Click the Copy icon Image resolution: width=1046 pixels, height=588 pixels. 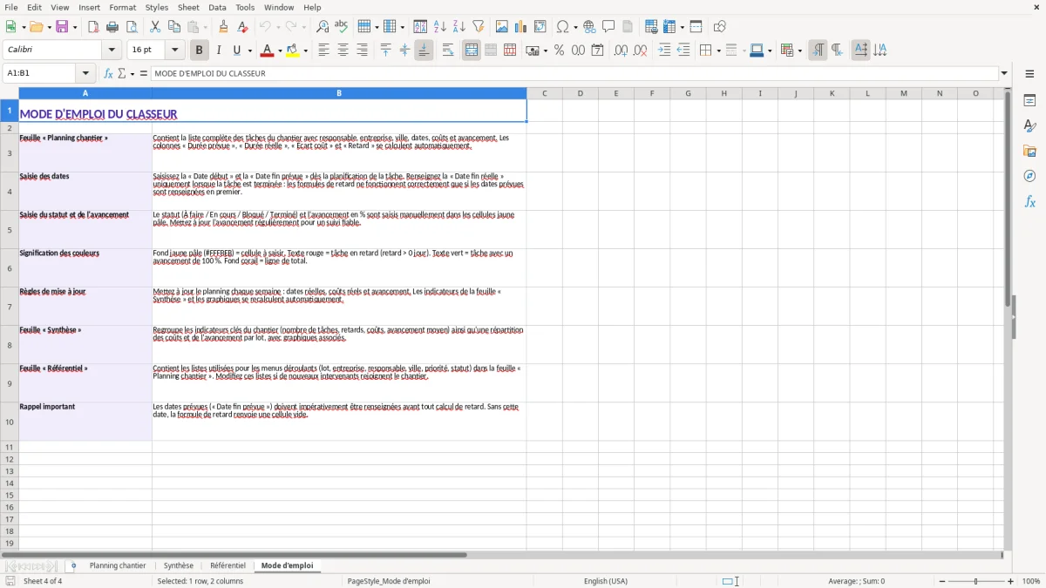pos(174,27)
